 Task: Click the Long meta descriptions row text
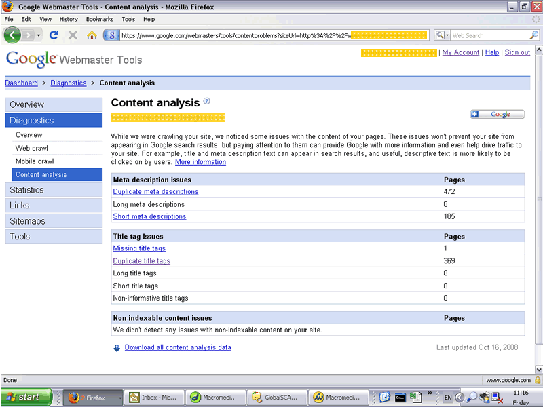(149, 204)
